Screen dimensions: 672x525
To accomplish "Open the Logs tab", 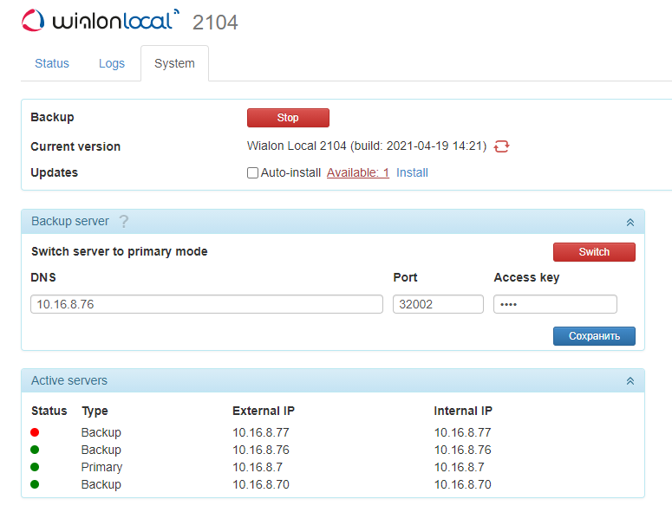I will (x=112, y=63).
